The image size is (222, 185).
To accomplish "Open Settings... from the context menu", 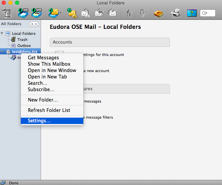I will tap(52, 121).
